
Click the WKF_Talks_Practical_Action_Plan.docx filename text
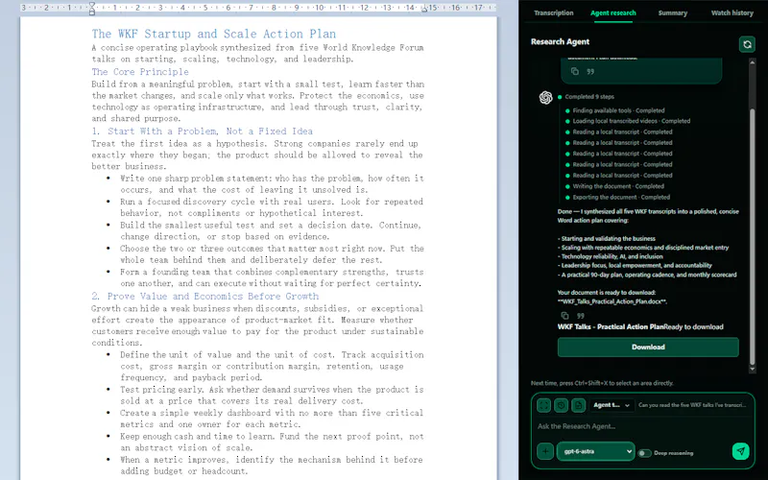coord(612,301)
